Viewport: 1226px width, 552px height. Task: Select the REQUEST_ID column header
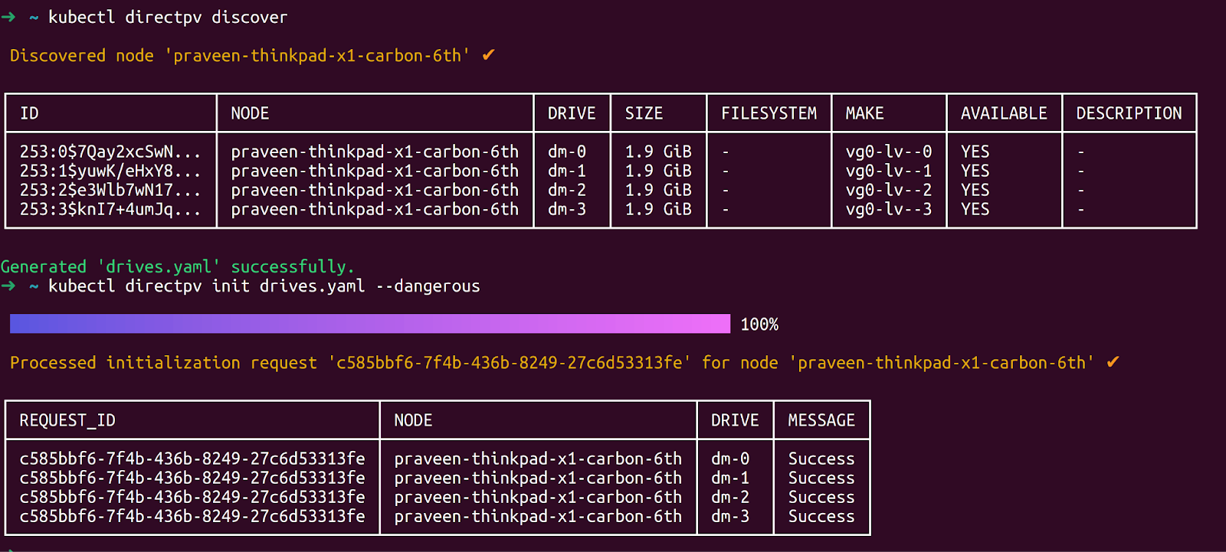[67, 420]
